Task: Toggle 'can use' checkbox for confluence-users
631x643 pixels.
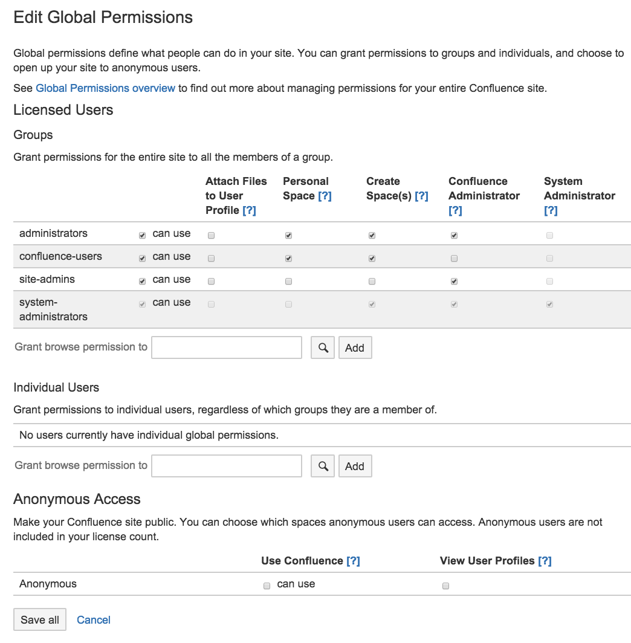Action: 142,259
